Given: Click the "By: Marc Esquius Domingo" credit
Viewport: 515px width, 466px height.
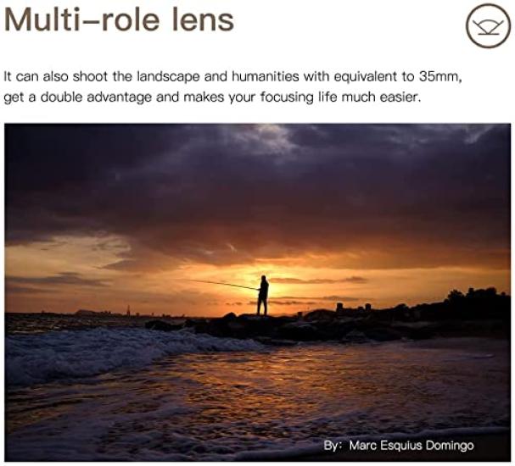Looking at the screenshot, I should pos(399,446).
